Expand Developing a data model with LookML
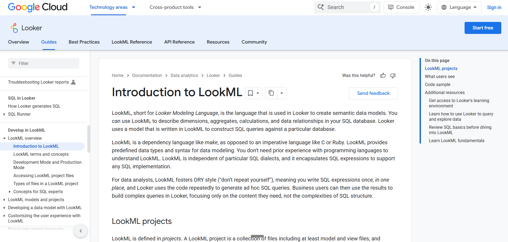Screen dimensions: 508x242 click(x=4, y=208)
